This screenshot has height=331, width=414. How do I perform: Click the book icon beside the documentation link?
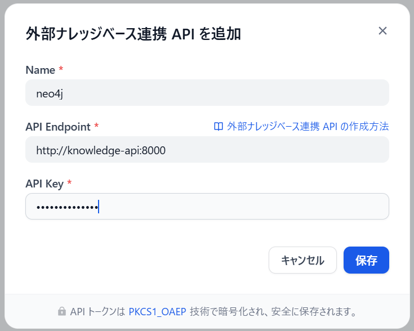219,127
